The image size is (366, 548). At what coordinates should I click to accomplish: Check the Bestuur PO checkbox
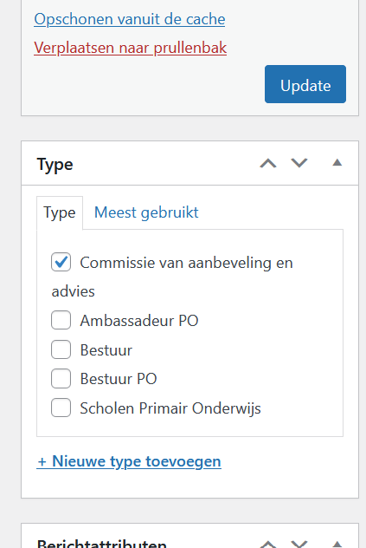[61, 379]
